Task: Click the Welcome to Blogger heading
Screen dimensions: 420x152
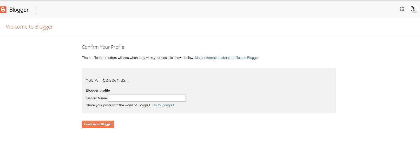Action: click(29, 27)
